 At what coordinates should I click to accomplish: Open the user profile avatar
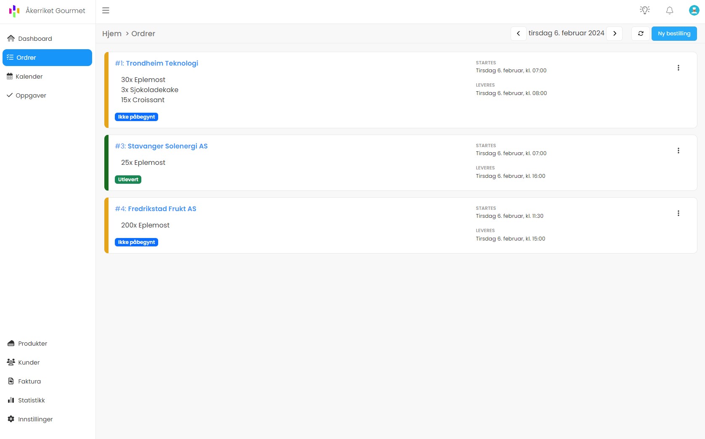click(694, 11)
